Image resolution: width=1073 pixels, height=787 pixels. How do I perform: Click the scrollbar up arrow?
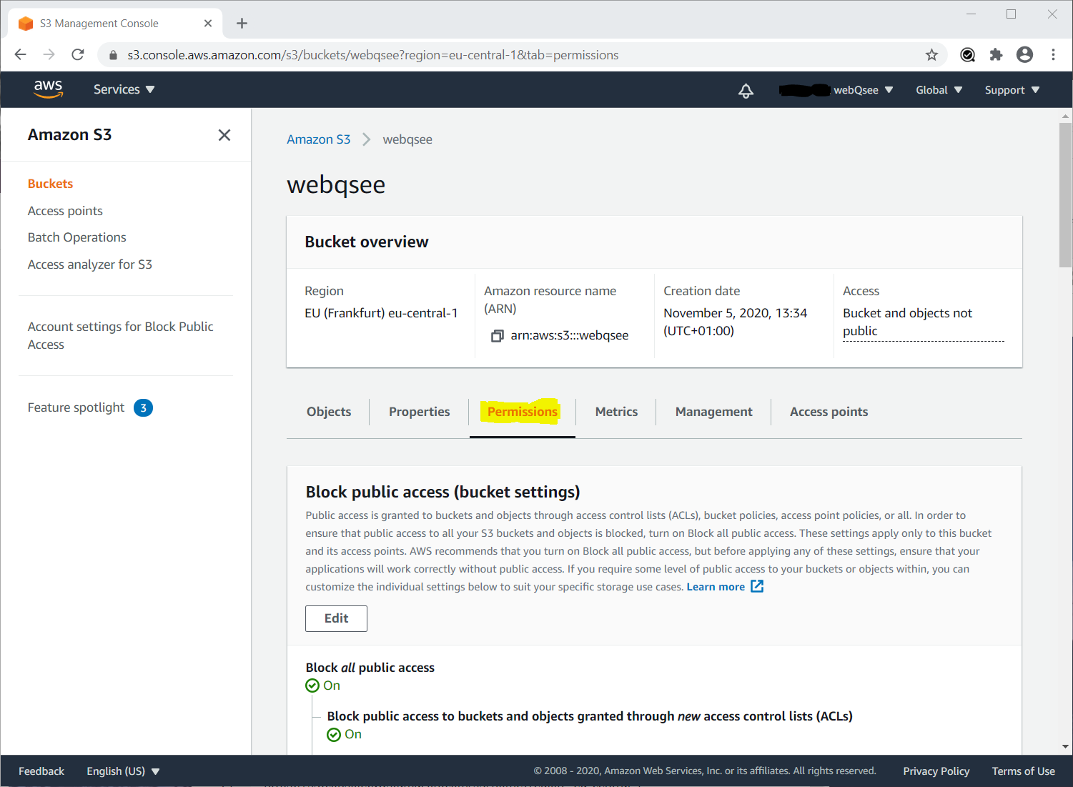1065,115
